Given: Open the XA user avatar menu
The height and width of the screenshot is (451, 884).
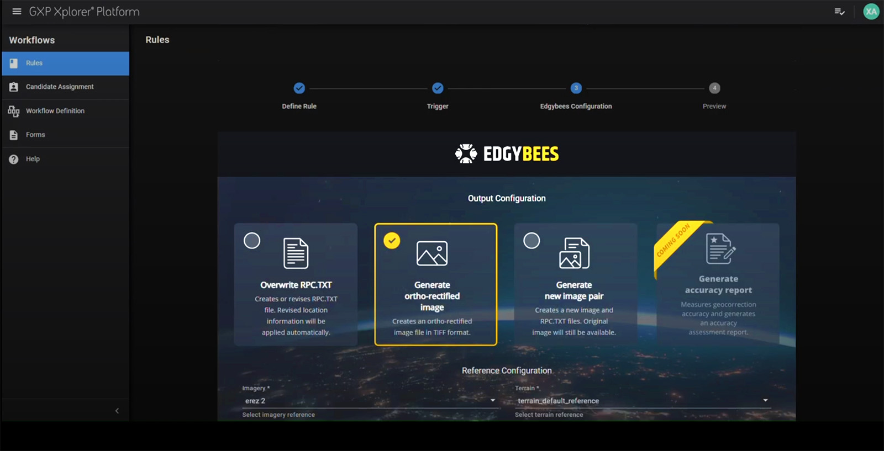Looking at the screenshot, I should click(871, 12).
